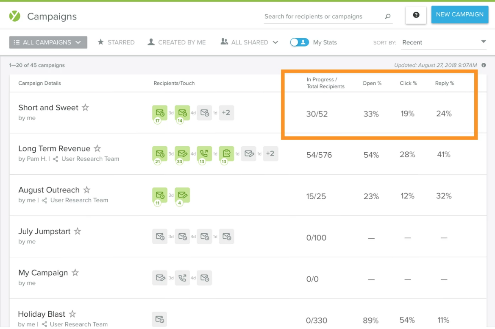Screen dimensions: 495x329
Task: Disable the My Stats toggle
Action: 300,42
